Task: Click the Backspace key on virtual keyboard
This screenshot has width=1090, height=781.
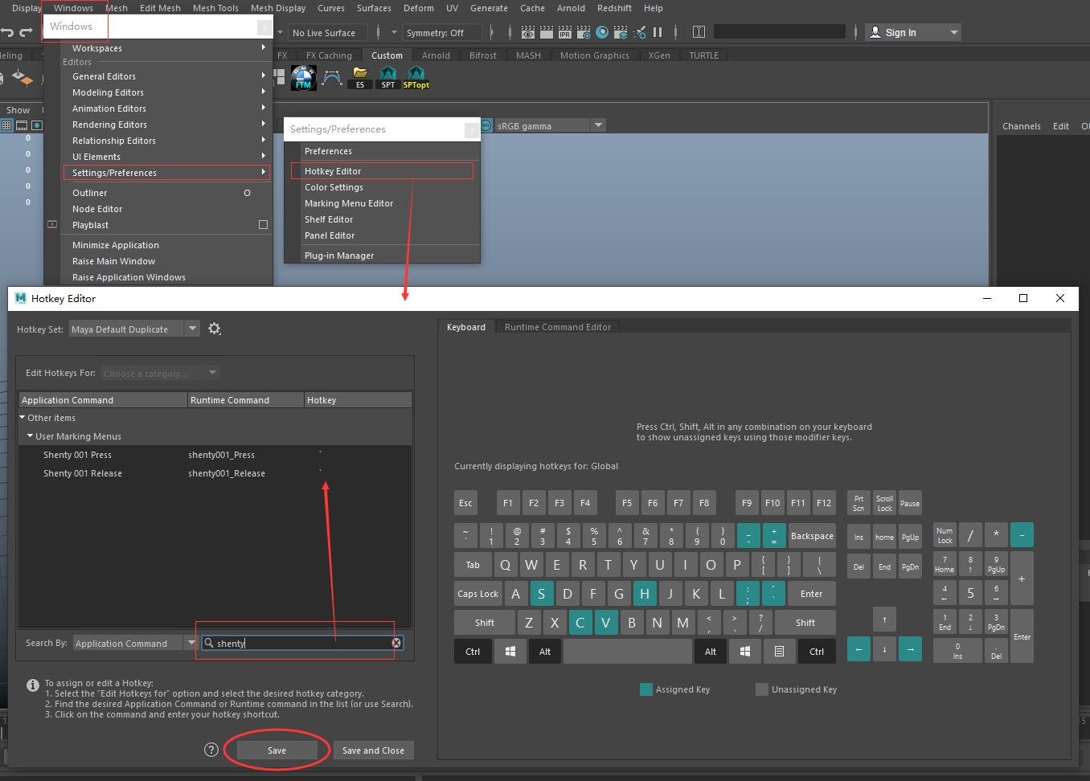Action: pyautogui.click(x=812, y=536)
